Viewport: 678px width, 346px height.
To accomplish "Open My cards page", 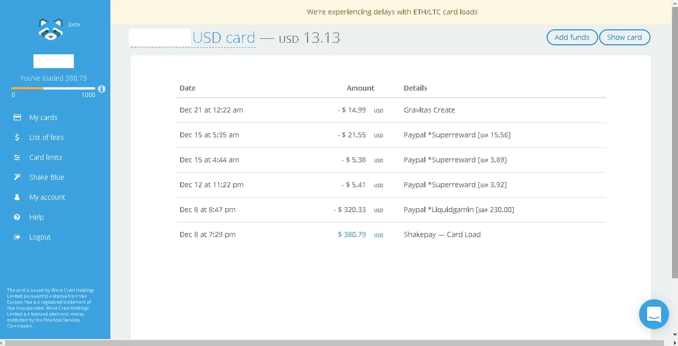I will pyautogui.click(x=43, y=117).
